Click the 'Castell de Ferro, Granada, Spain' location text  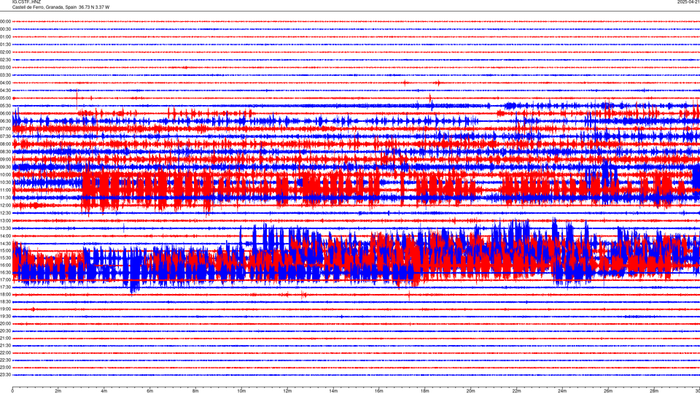[x=44, y=7]
